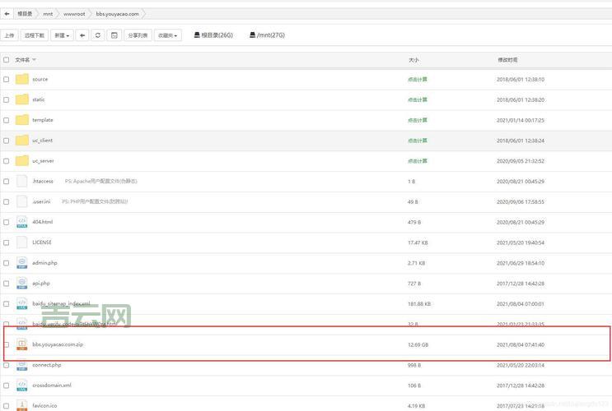Click the refresh icon in the toolbar
The width and height of the screenshot is (612, 411).
98,35
